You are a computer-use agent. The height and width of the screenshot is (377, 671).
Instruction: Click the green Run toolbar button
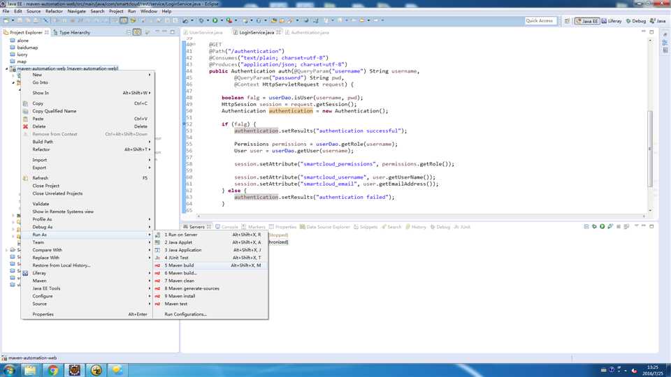click(x=215, y=20)
